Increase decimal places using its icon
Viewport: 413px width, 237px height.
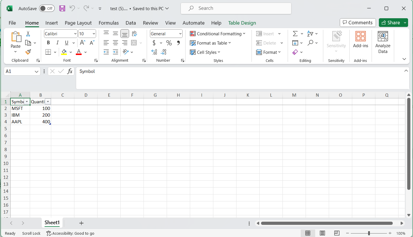point(154,52)
